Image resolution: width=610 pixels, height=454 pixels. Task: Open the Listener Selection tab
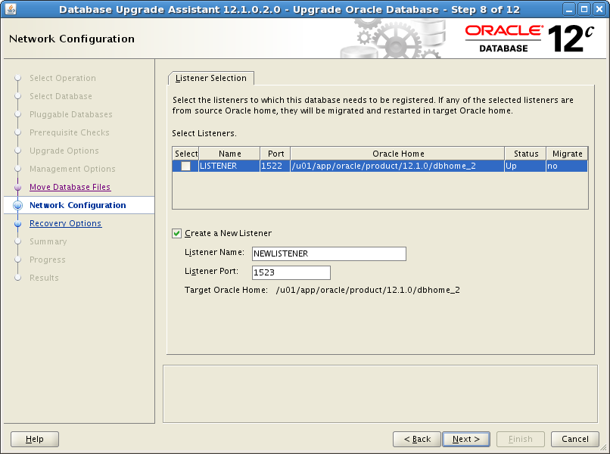[x=211, y=78]
